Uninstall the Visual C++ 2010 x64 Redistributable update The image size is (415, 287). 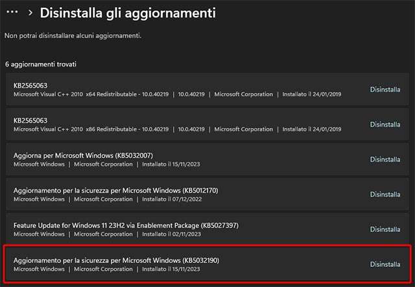385,89
